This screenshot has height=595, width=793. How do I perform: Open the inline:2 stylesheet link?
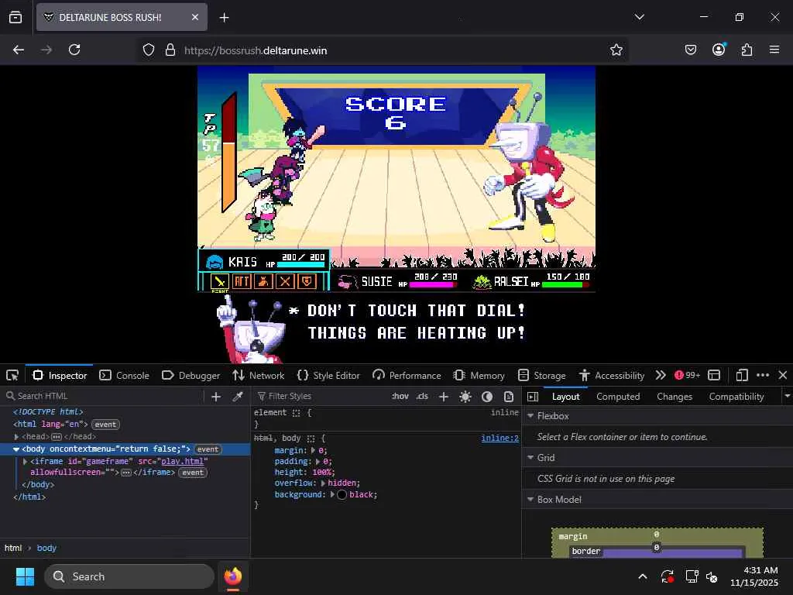(x=499, y=439)
